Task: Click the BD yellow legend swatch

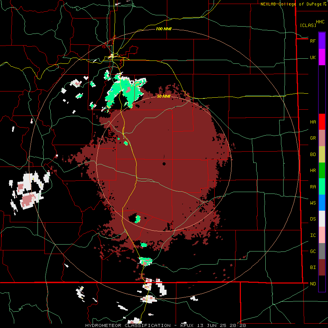Action: point(322,155)
